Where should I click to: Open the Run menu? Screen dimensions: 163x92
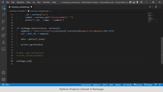(x=39, y=2)
